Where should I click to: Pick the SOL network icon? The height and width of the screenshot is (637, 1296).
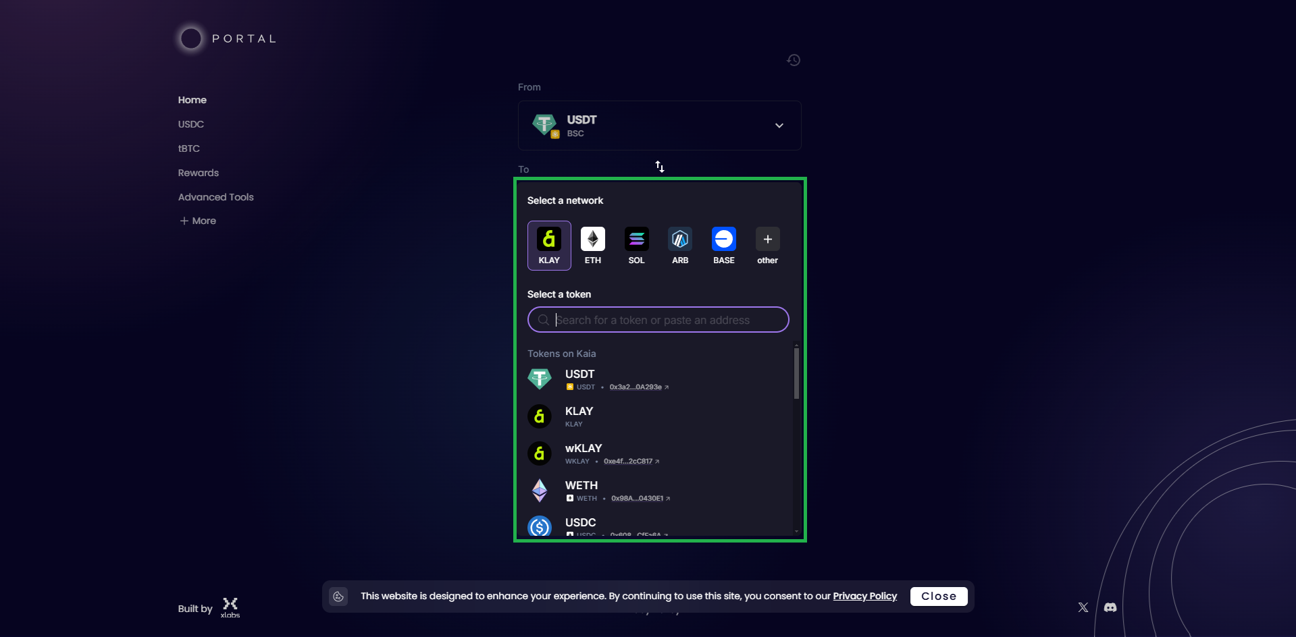(x=636, y=245)
